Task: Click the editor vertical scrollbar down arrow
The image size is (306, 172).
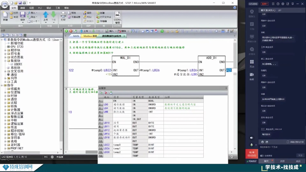Action: coord(235,148)
